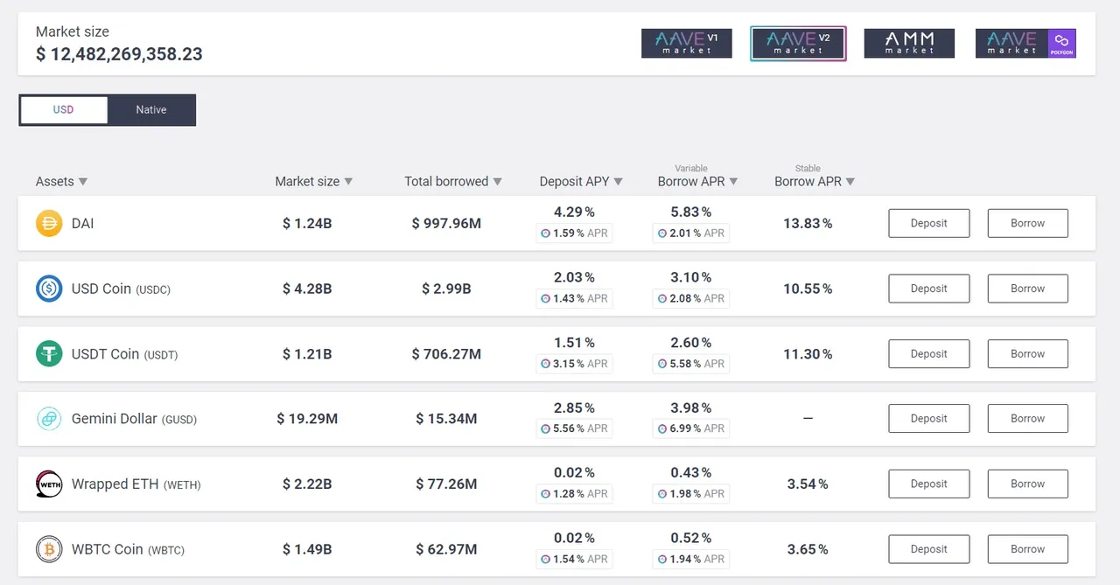
Task: Click reward icon beside USDC 1.43% APR
Action: (546, 298)
